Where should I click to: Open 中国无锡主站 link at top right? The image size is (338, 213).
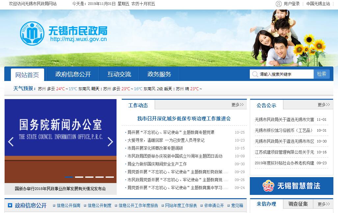(318, 4)
